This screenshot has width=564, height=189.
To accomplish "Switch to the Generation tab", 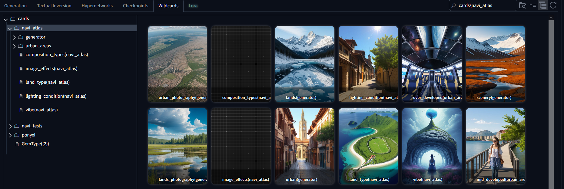I will 15,6.
